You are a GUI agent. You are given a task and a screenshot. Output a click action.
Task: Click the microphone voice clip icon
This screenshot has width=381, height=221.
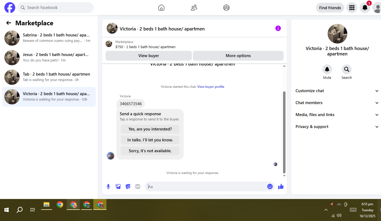[x=108, y=186]
